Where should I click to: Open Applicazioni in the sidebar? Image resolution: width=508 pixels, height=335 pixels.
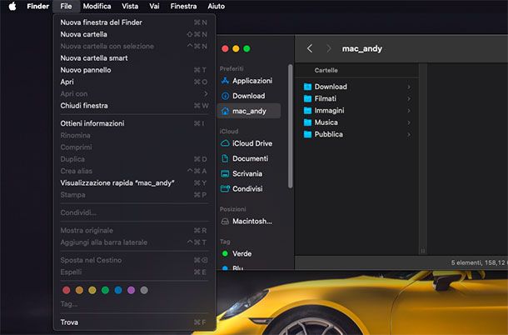[x=249, y=81]
